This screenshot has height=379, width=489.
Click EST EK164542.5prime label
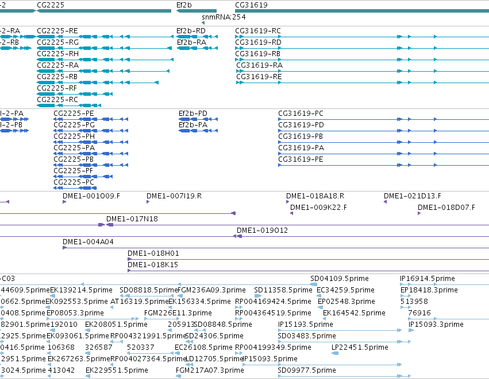pyautogui.click(x=354, y=314)
